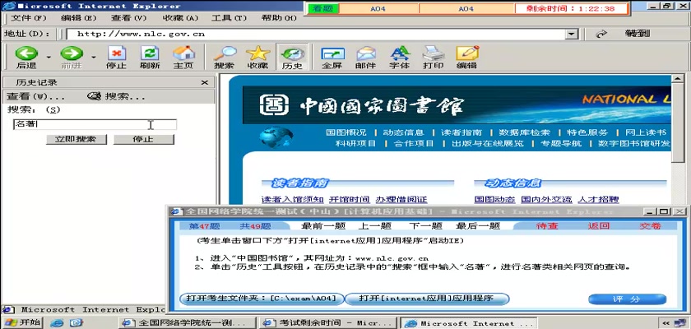Click the Font (字体) toolbar icon

pyautogui.click(x=400, y=53)
